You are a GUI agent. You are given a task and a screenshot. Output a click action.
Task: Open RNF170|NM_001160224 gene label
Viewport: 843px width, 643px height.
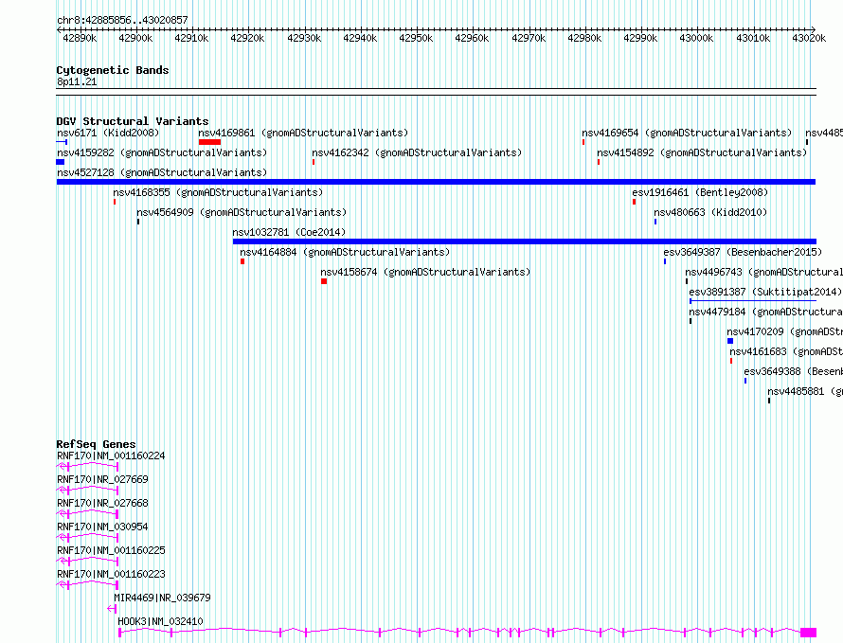click(x=111, y=455)
